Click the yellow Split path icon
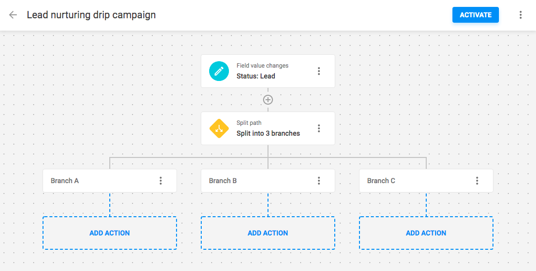The width and height of the screenshot is (536, 271). pyautogui.click(x=219, y=128)
